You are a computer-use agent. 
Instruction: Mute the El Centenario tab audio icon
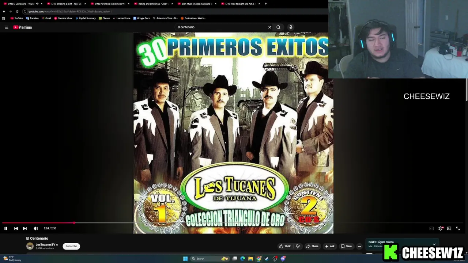click(37, 4)
